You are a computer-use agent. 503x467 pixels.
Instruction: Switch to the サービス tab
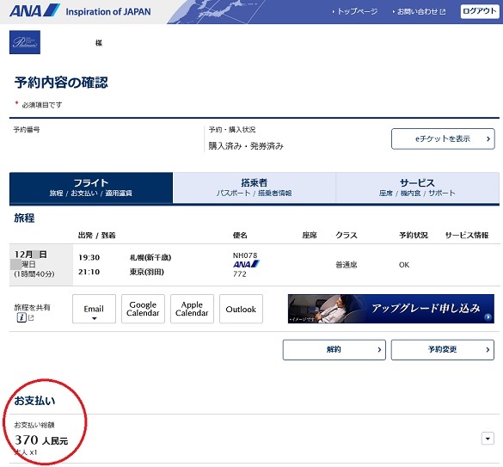(x=417, y=187)
